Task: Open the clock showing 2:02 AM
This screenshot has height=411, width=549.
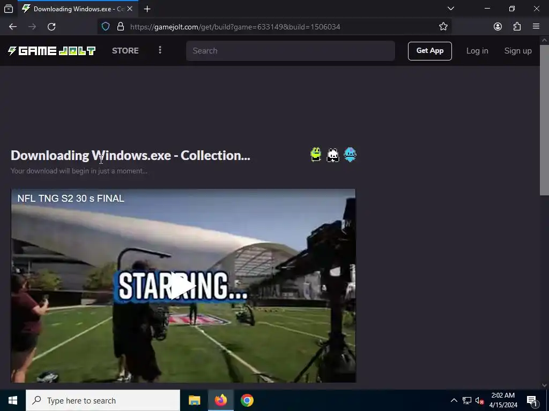Action: (503, 400)
